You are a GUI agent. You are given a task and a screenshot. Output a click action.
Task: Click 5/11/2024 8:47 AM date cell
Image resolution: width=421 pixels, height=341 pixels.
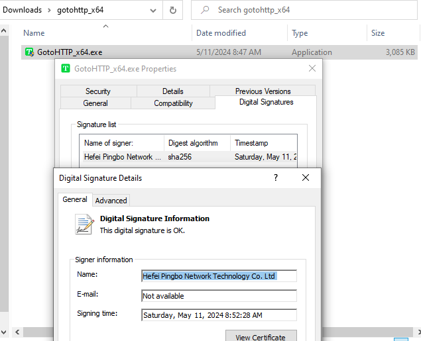click(229, 52)
